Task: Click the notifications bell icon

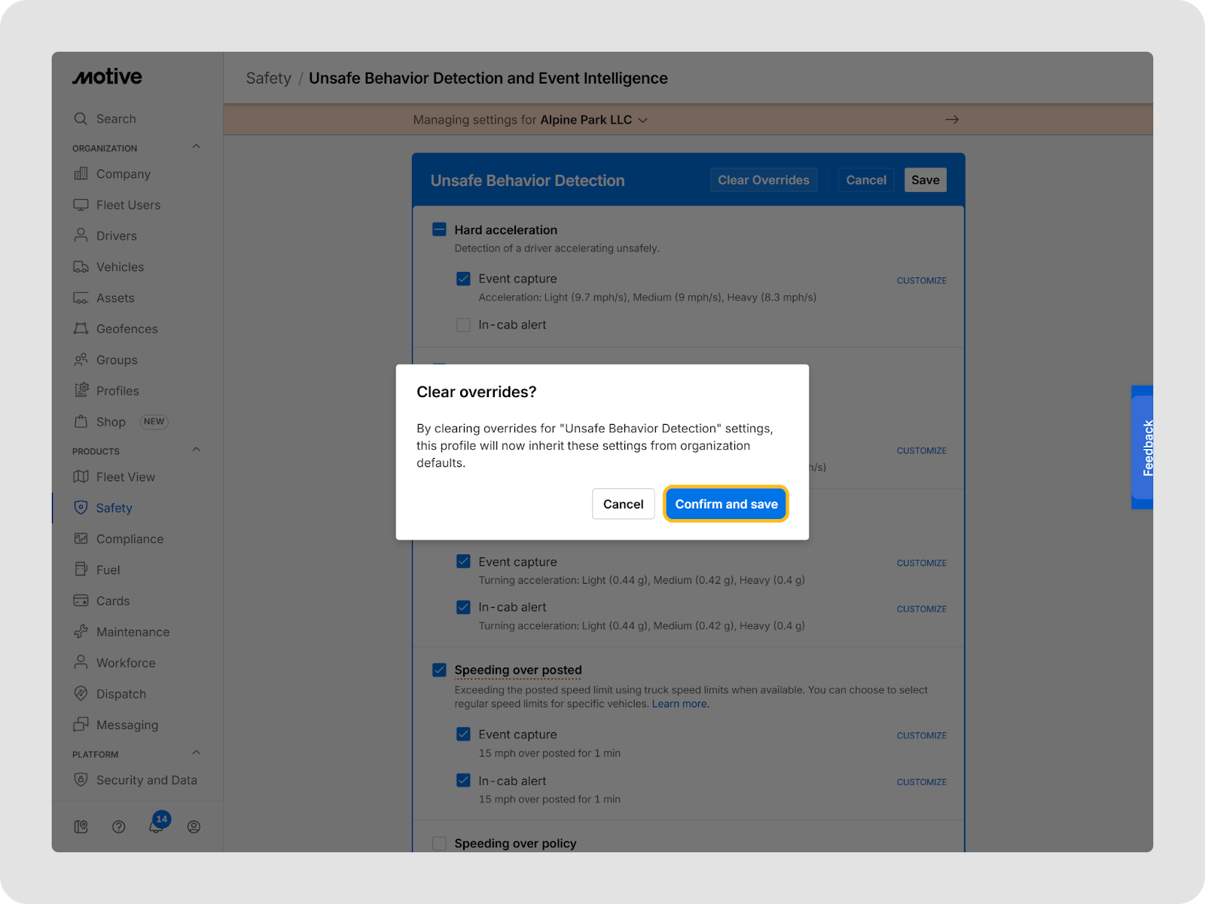Action: click(x=156, y=826)
